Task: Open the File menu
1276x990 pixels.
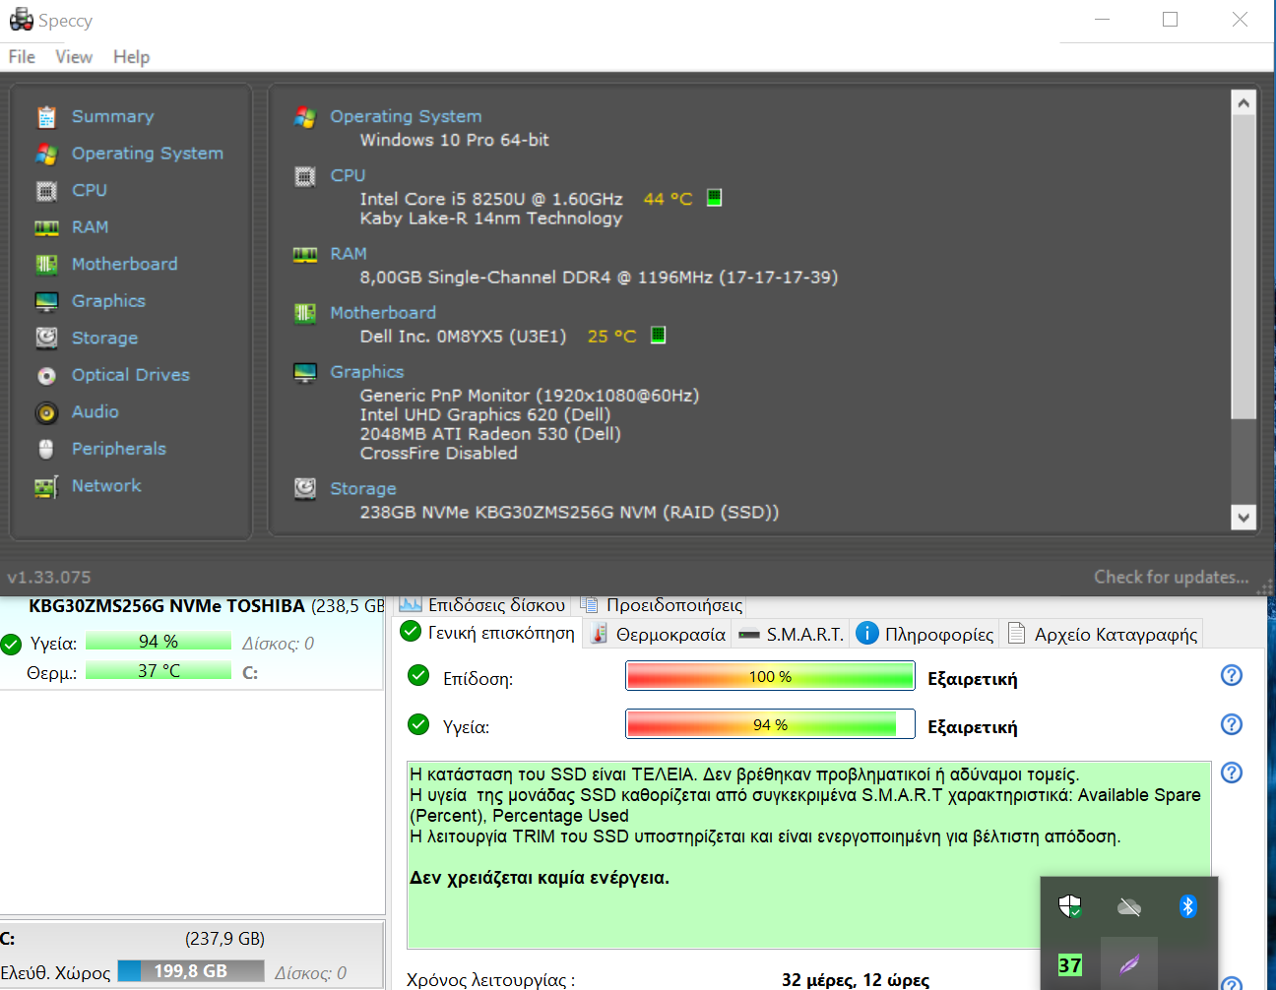Action: pos(22,57)
